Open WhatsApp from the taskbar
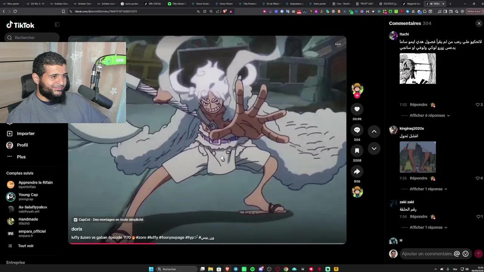This screenshot has width=484, height=272. pyautogui.click(x=244, y=269)
